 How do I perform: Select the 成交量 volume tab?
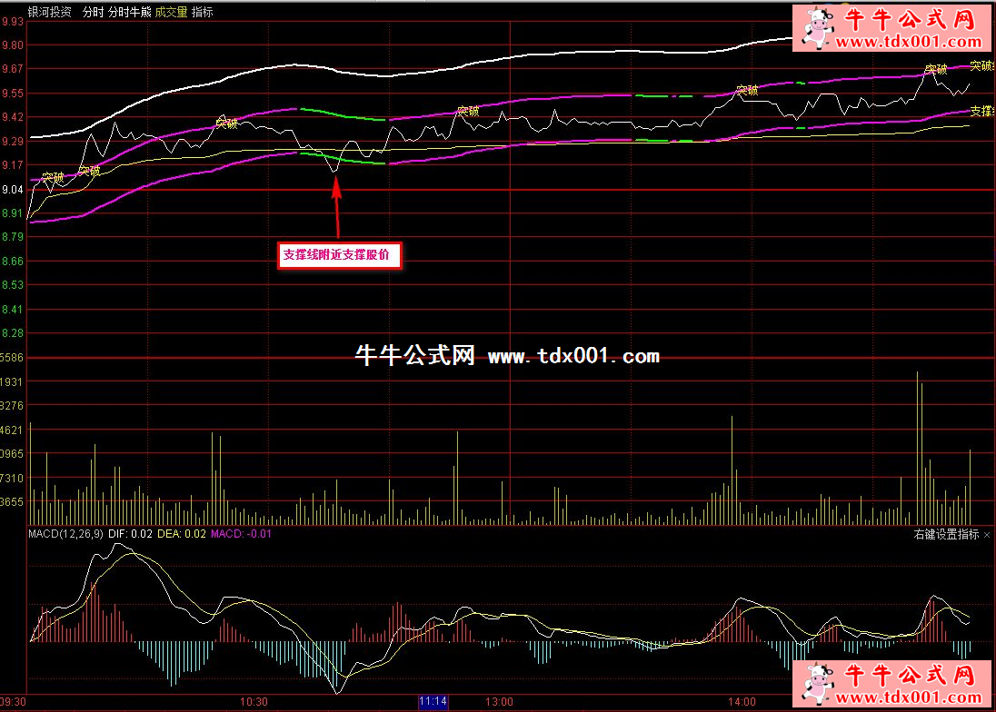coord(171,13)
